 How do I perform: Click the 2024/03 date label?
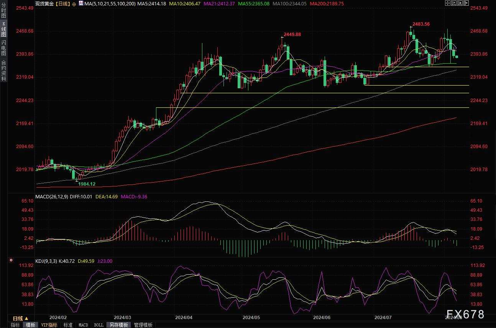pyautogui.click(x=123, y=318)
